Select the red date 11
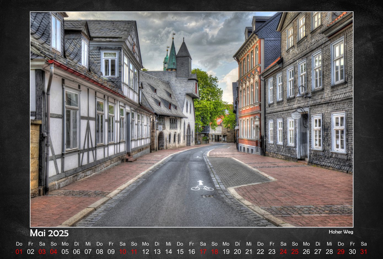 point(134,252)
